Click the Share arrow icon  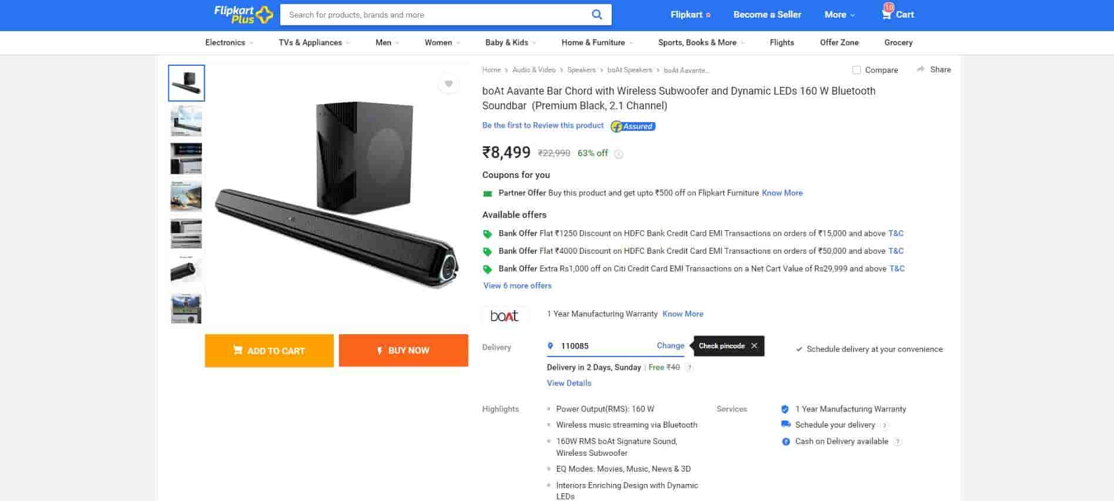pyautogui.click(x=921, y=69)
